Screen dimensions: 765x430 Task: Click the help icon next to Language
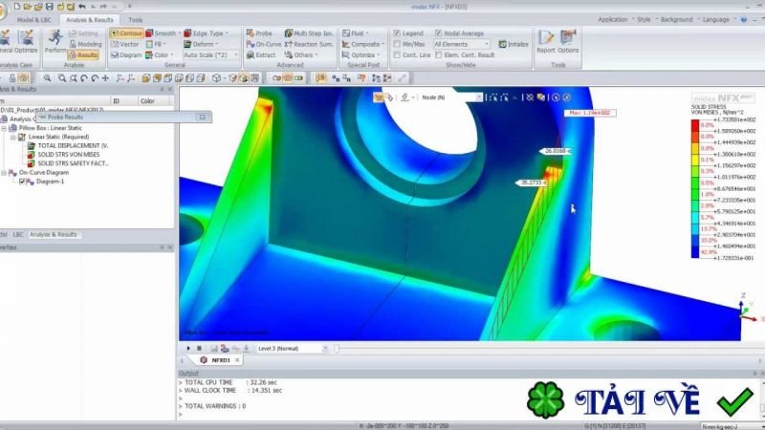click(x=744, y=19)
